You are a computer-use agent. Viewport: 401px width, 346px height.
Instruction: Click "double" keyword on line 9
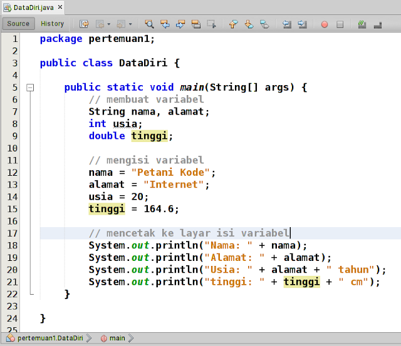coord(107,136)
